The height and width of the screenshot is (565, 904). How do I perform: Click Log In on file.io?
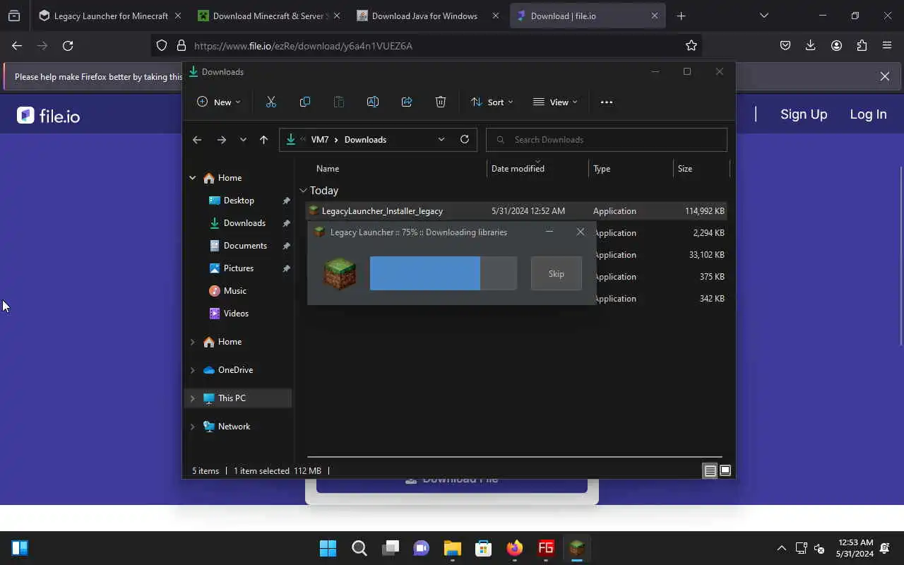pyautogui.click(x=868, y=114)
